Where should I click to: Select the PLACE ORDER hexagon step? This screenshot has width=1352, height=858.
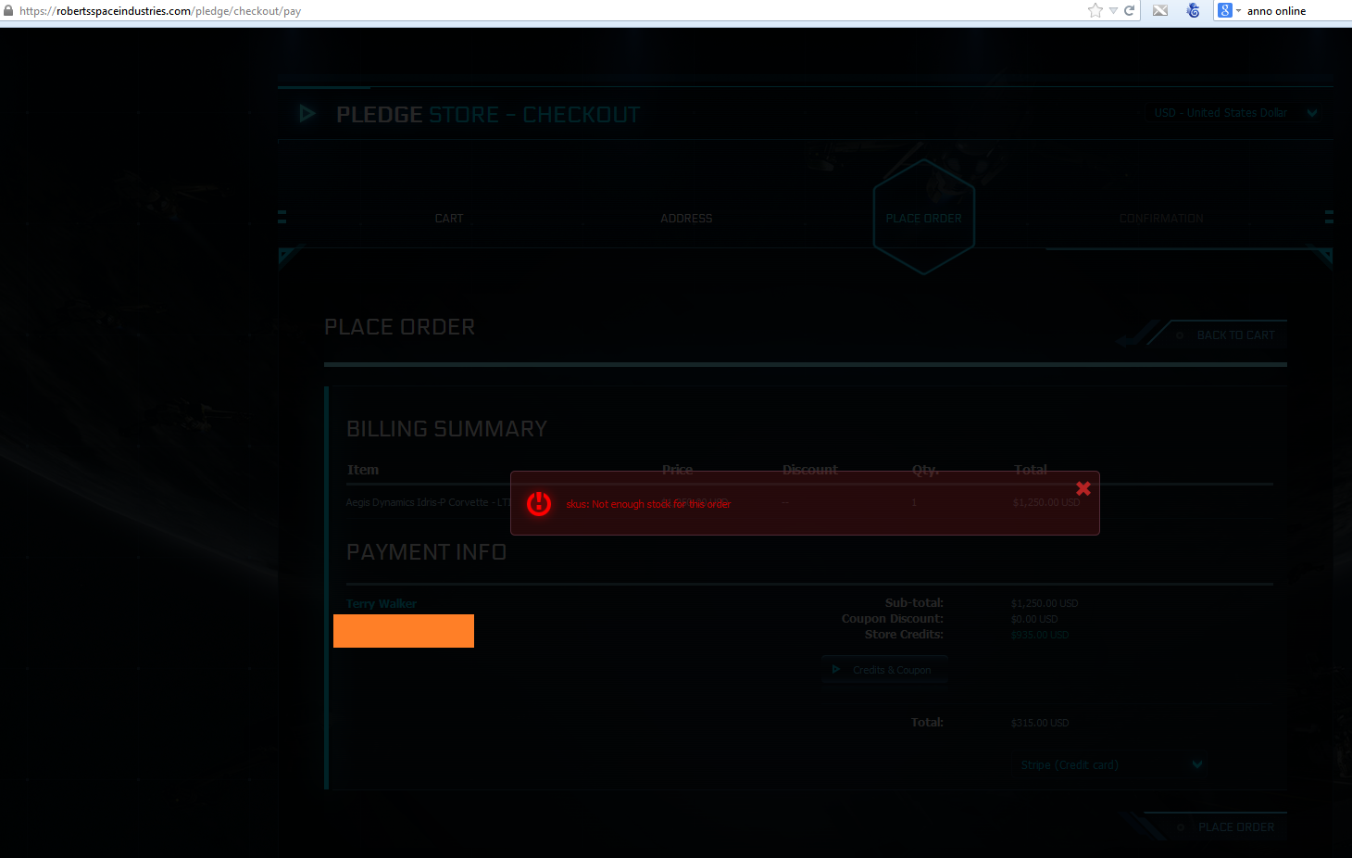tap(924, 218)
